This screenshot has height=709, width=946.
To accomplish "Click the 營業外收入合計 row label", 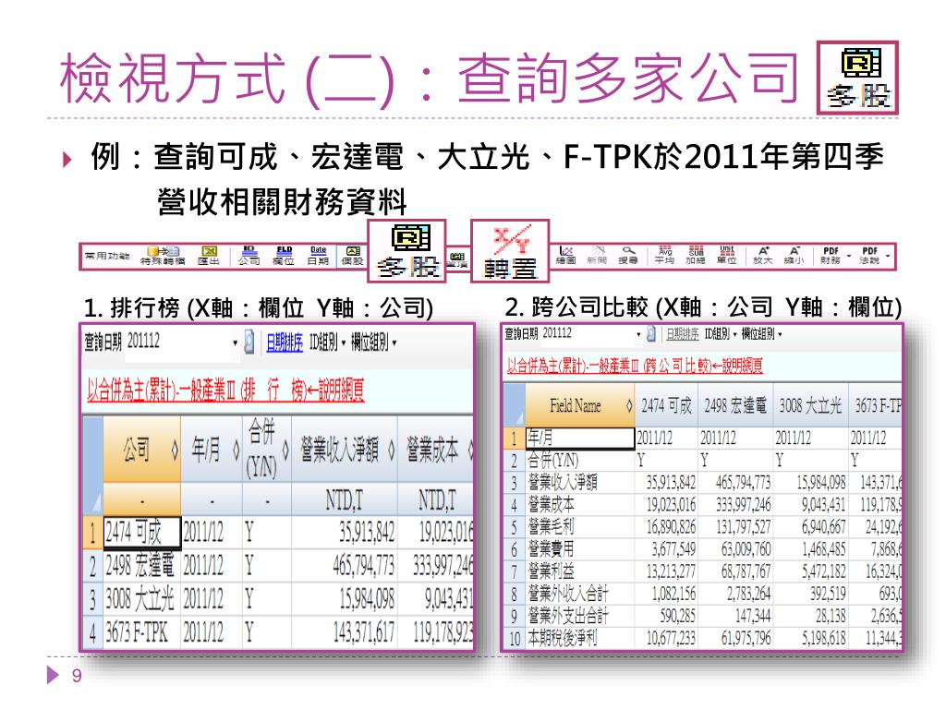I will (568, 594).
